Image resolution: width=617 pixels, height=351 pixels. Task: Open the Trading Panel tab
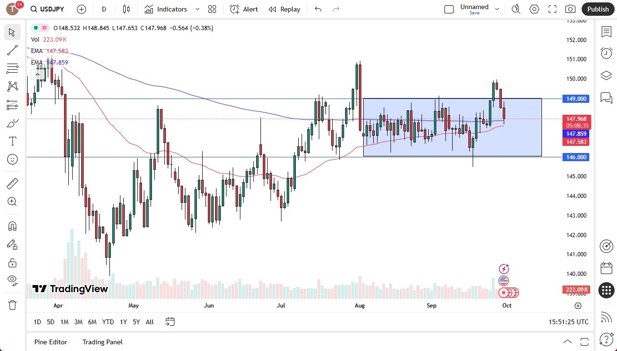point(102,342)
